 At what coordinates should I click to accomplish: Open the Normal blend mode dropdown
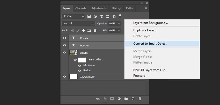click(78, 23)
